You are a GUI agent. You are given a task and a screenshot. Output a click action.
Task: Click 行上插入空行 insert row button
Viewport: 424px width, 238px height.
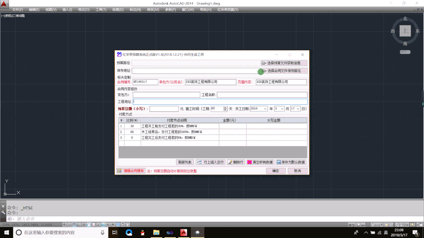coord(211,162)
